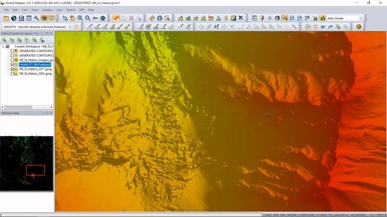387x217 pixels.
Task: Click the red X delete icon
Action: pos(131,18)
